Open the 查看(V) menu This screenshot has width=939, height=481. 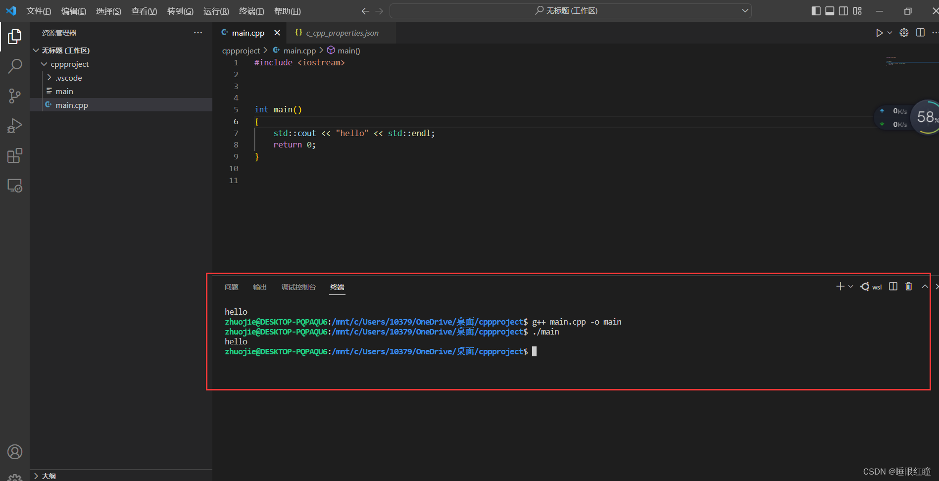coord(144,11)
